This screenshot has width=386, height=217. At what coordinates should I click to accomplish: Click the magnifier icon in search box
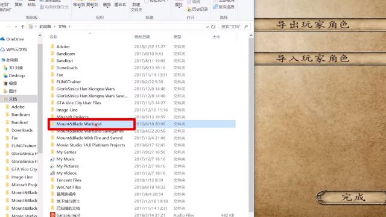pyautogui.click(x=245, y=27)
